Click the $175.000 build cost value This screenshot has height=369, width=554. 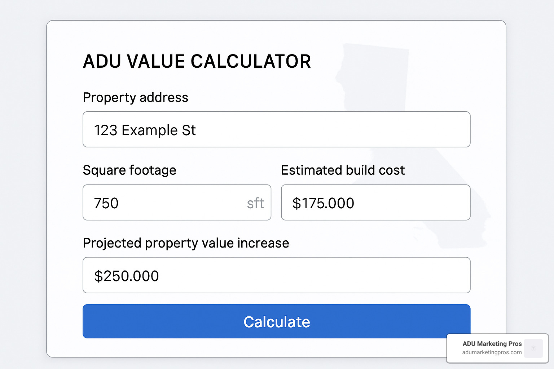324,203
